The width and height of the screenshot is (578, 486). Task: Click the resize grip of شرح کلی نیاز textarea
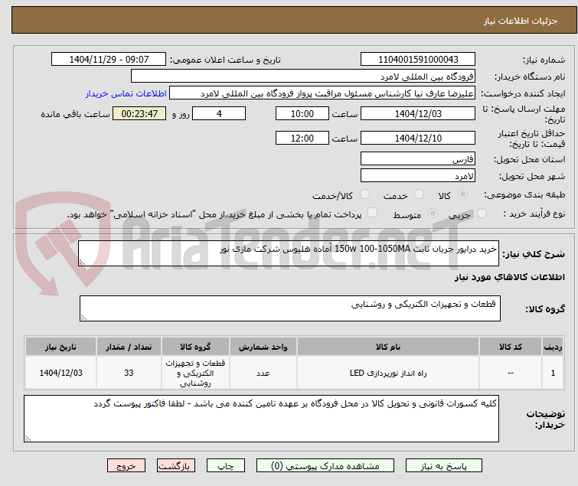point(82,263)
